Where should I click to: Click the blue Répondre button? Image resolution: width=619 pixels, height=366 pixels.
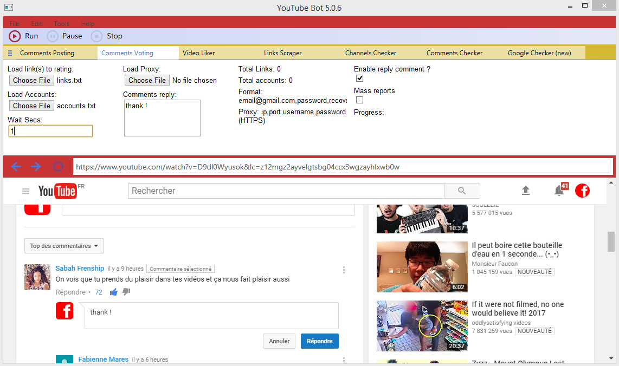coord(320,341)
